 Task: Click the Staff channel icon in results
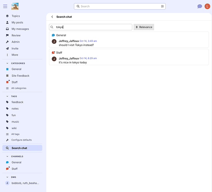click(x=54, y=53)
